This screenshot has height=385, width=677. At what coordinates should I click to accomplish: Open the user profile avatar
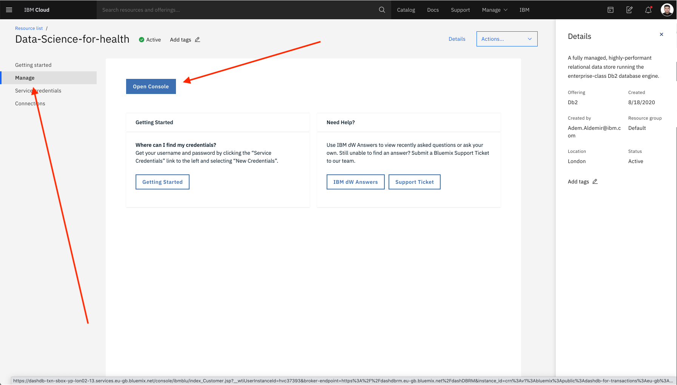[667, 10]
